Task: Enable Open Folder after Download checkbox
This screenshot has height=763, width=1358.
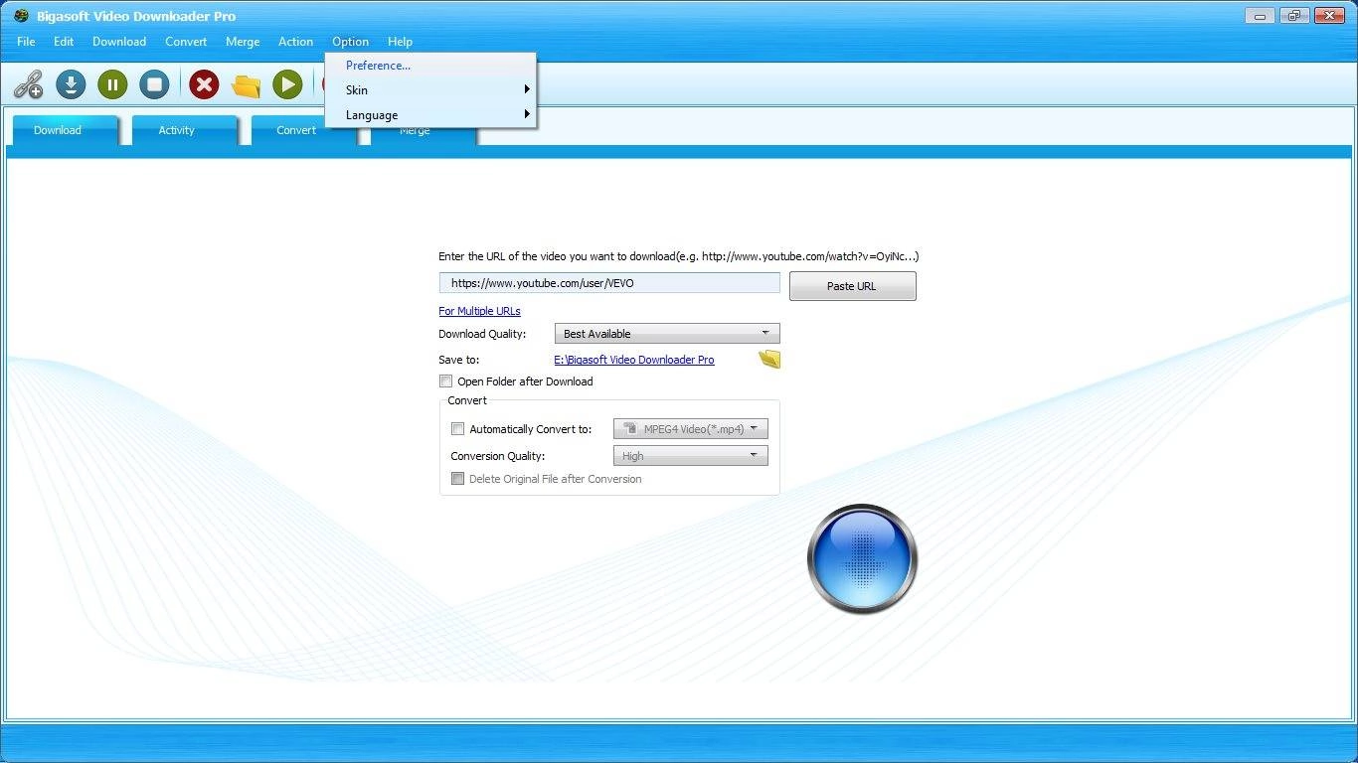Action: click(x=445, y=381)
